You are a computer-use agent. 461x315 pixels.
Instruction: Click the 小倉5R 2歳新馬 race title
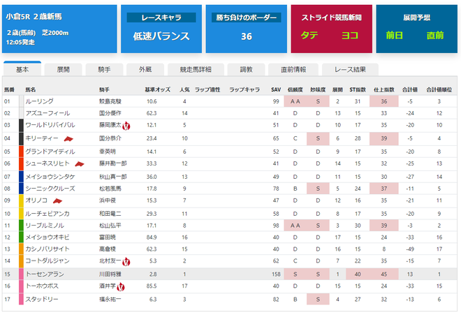(34, 17)
